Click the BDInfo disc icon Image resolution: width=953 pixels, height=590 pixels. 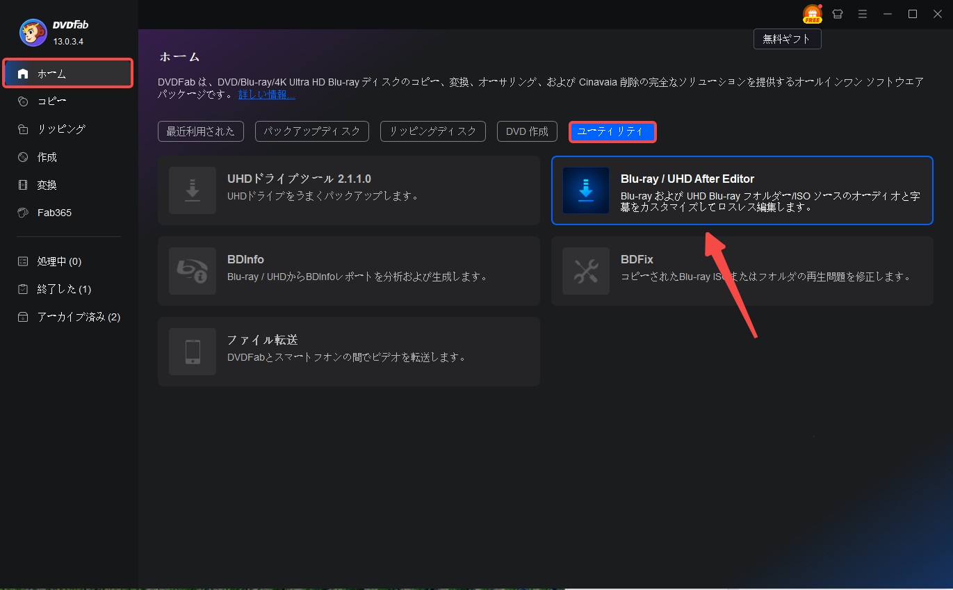(193, 271)
